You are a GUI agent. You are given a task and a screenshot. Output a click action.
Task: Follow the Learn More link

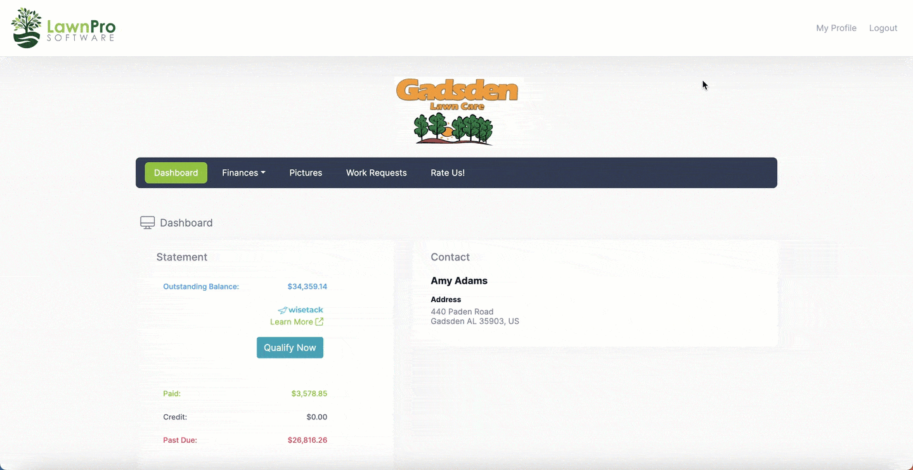tap(292, 322)
